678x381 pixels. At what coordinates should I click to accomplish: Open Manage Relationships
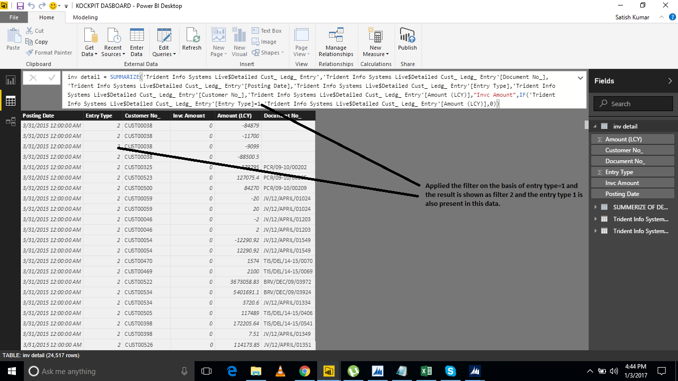[336, 43]
